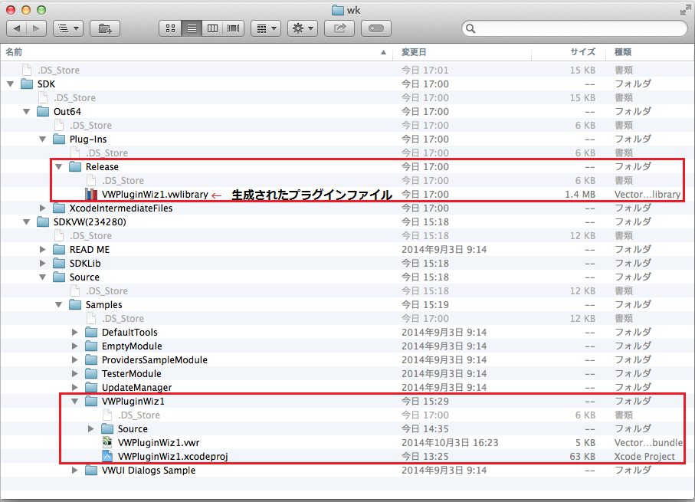
Task: Select the VWPluginWiz1.vwlibrary file icon
Action: pyautogui.click(x=91, y=194)
